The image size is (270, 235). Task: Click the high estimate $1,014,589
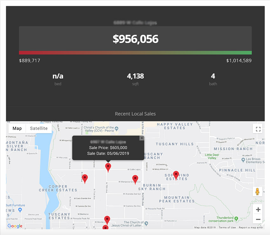point(239,61)
